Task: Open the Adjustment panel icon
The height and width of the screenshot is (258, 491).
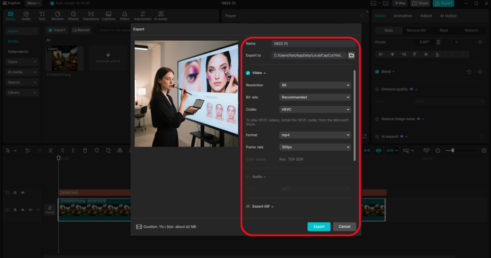Action: tap(142, 14)
